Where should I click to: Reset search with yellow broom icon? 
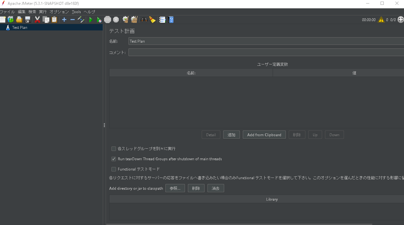[153, 20]
